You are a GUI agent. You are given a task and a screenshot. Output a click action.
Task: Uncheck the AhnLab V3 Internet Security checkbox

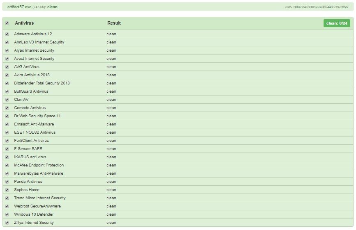tap(7, 42)
